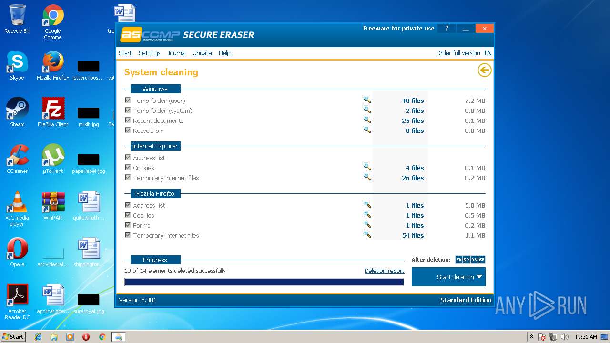
Task: Open the Start menu item
Action: (125, 53)
